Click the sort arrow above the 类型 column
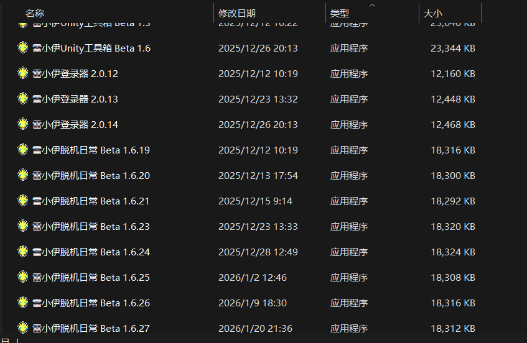The width and height of the screenshot is (527, 343). pos(372,6)
